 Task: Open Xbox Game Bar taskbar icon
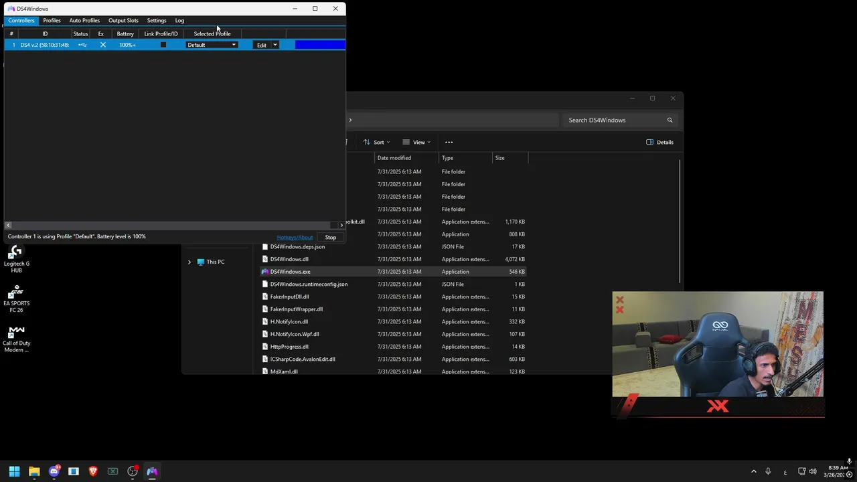coord(113,471)
